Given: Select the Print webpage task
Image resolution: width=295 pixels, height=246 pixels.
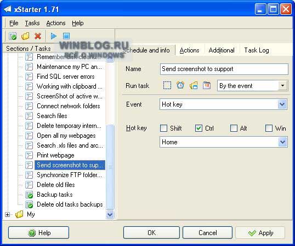Looking at the screenshot, I should 55,155.
